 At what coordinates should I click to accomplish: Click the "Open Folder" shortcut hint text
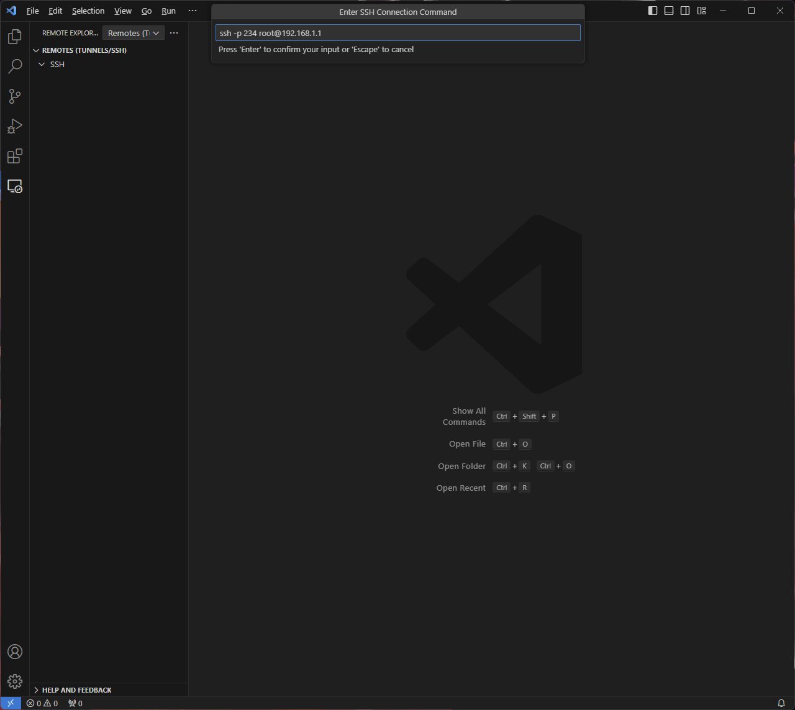[461, 467]
